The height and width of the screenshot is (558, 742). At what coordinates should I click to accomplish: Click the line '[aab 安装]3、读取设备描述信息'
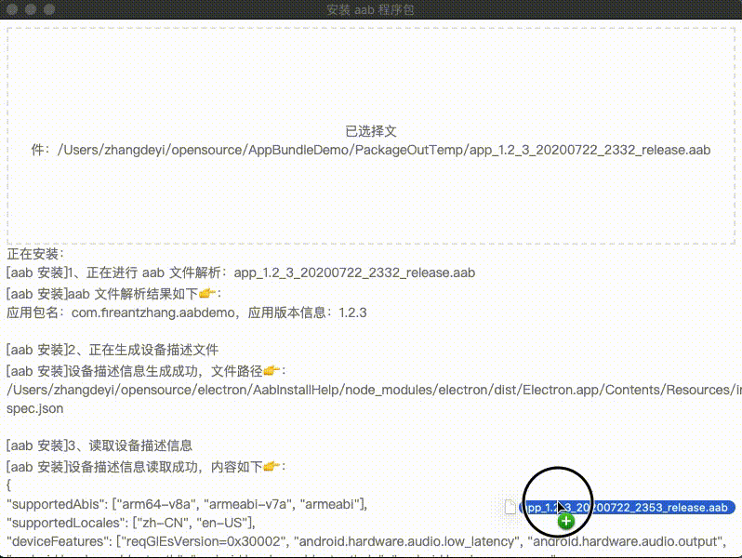99,445
